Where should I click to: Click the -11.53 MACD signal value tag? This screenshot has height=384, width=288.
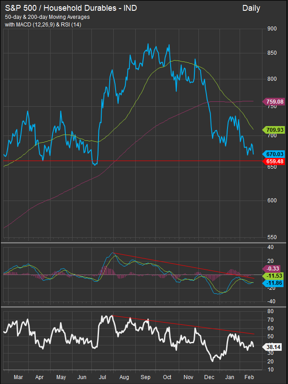273,276
